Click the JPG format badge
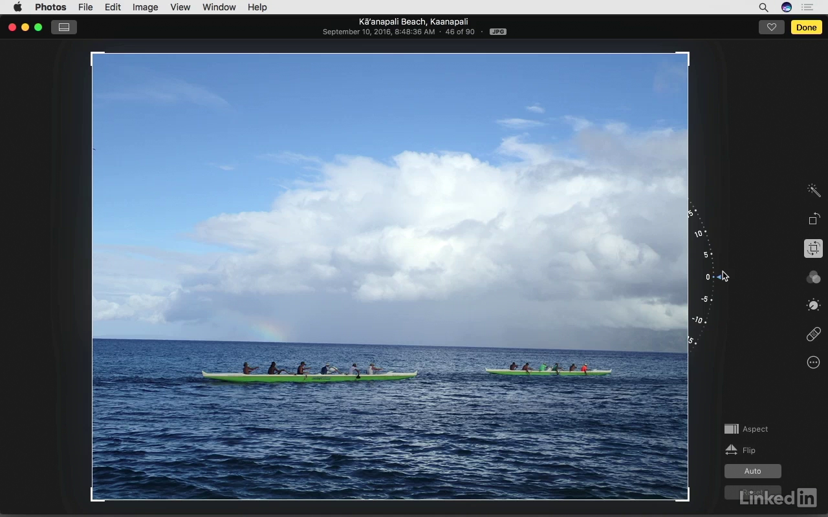This screenshot has height=517, width=828. (497, 32)
